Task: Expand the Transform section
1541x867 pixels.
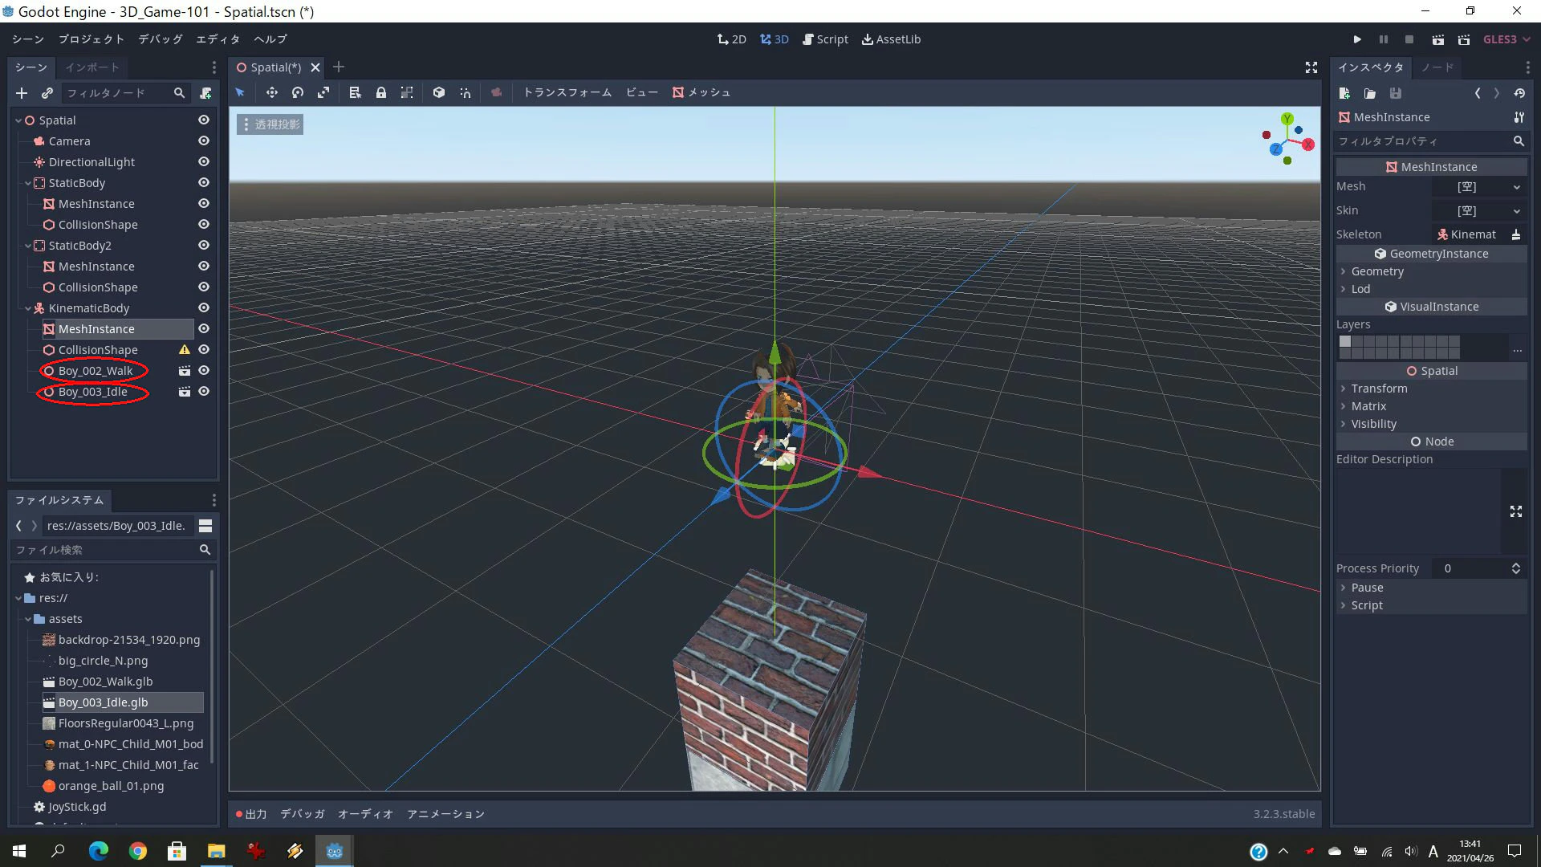Action: [x=1432, y=389]
